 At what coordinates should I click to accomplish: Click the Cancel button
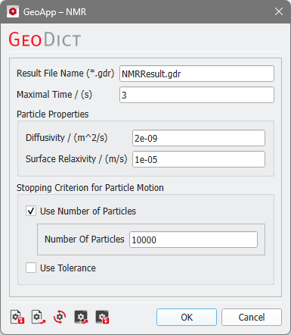(x=252, y=317)
